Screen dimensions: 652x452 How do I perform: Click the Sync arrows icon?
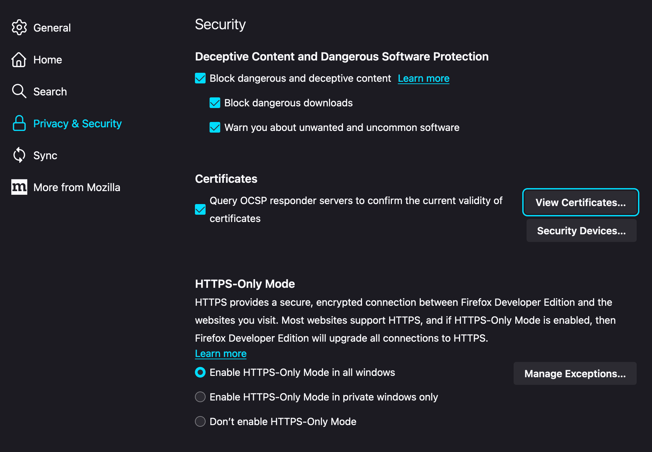(19, 155)
